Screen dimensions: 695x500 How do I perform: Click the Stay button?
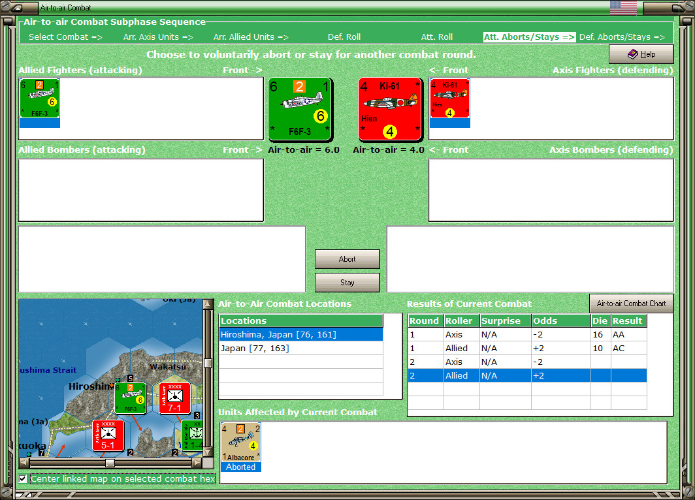347,283
